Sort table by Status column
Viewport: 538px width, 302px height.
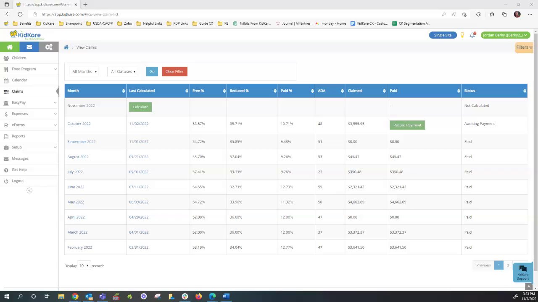click(x=494, y=91)
